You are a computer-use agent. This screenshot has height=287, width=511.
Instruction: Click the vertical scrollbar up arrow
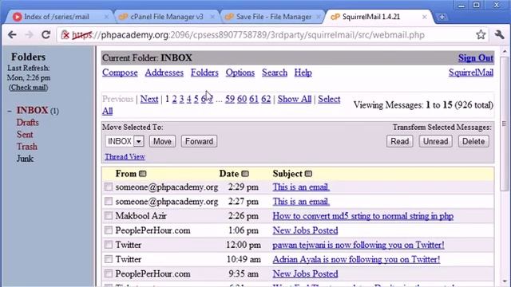click(x=505, y=51)
